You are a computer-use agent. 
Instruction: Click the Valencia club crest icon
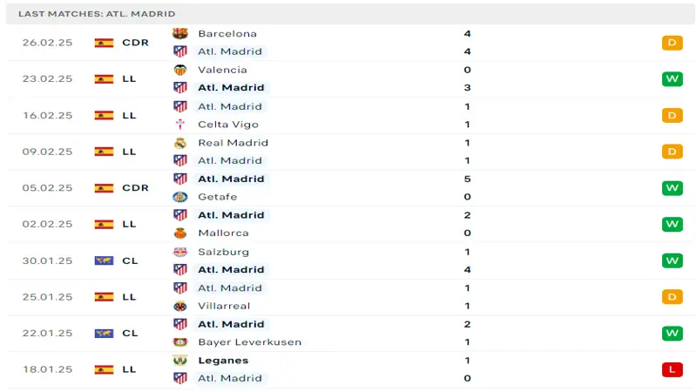[x=180, y=70]
